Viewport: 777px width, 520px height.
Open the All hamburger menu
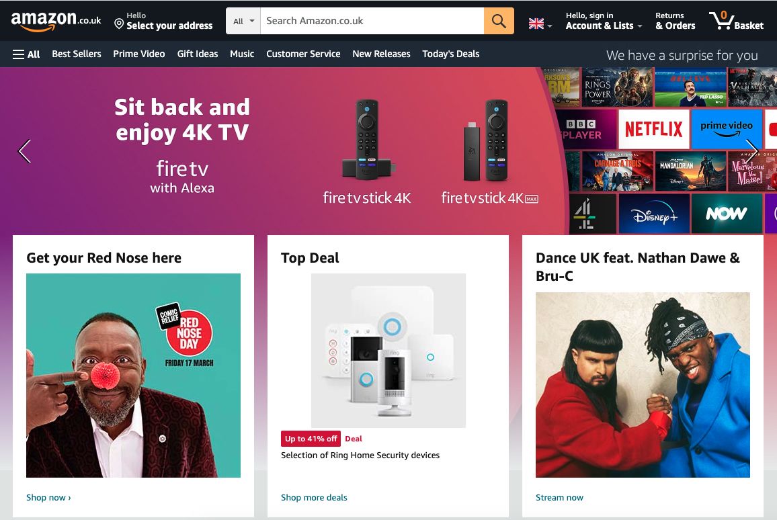[26, 54]
